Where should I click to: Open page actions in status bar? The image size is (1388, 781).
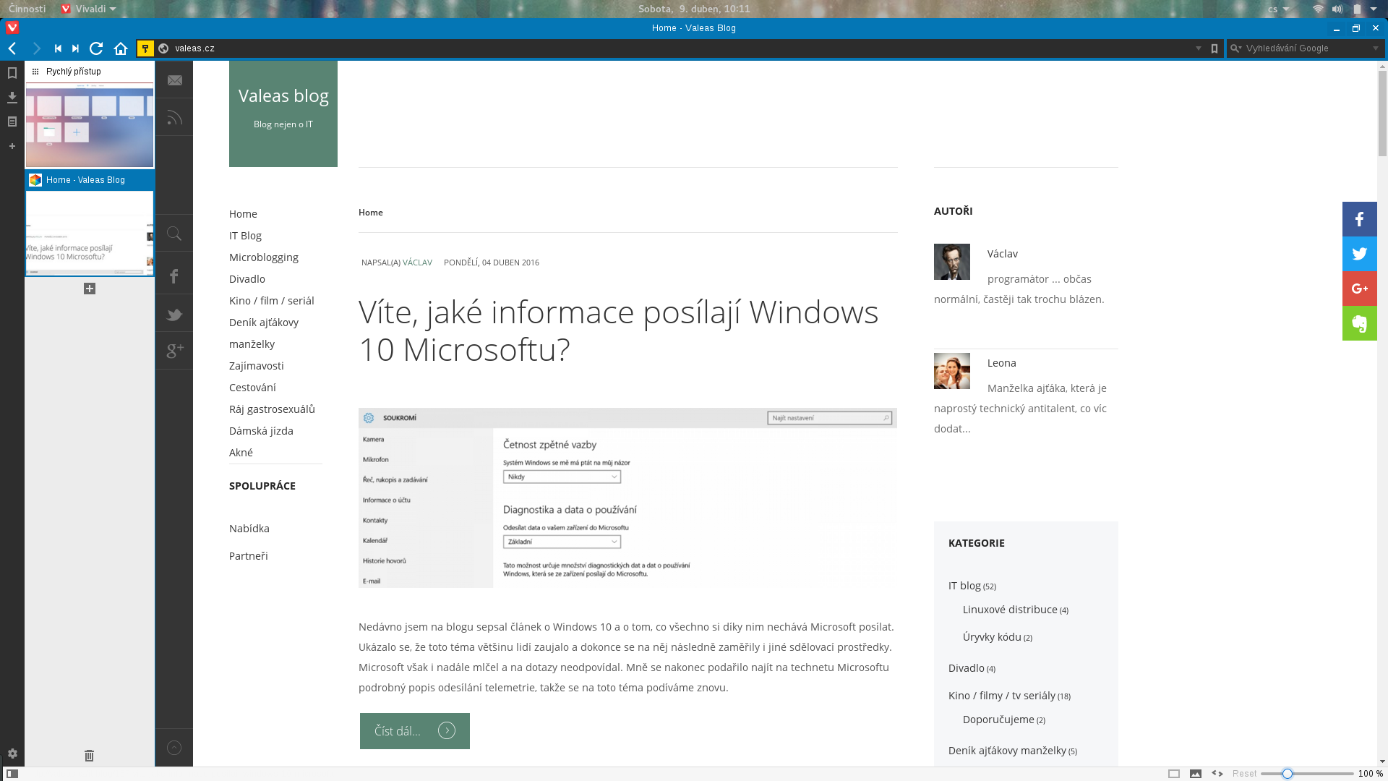(x=1217, y=774)
